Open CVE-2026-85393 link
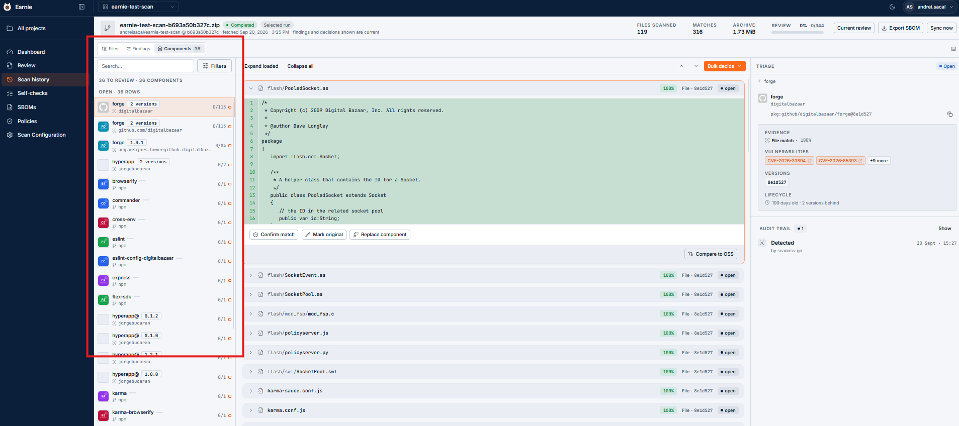Screen dimensions: 959x426 [840, 161]
